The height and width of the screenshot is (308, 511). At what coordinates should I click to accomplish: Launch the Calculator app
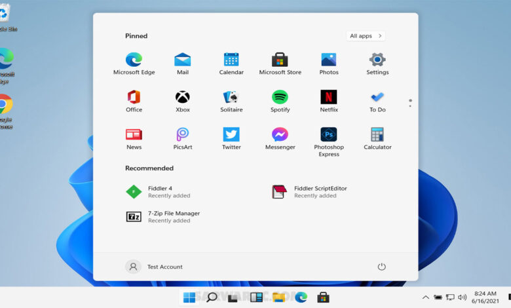click(x=377, y=139)
